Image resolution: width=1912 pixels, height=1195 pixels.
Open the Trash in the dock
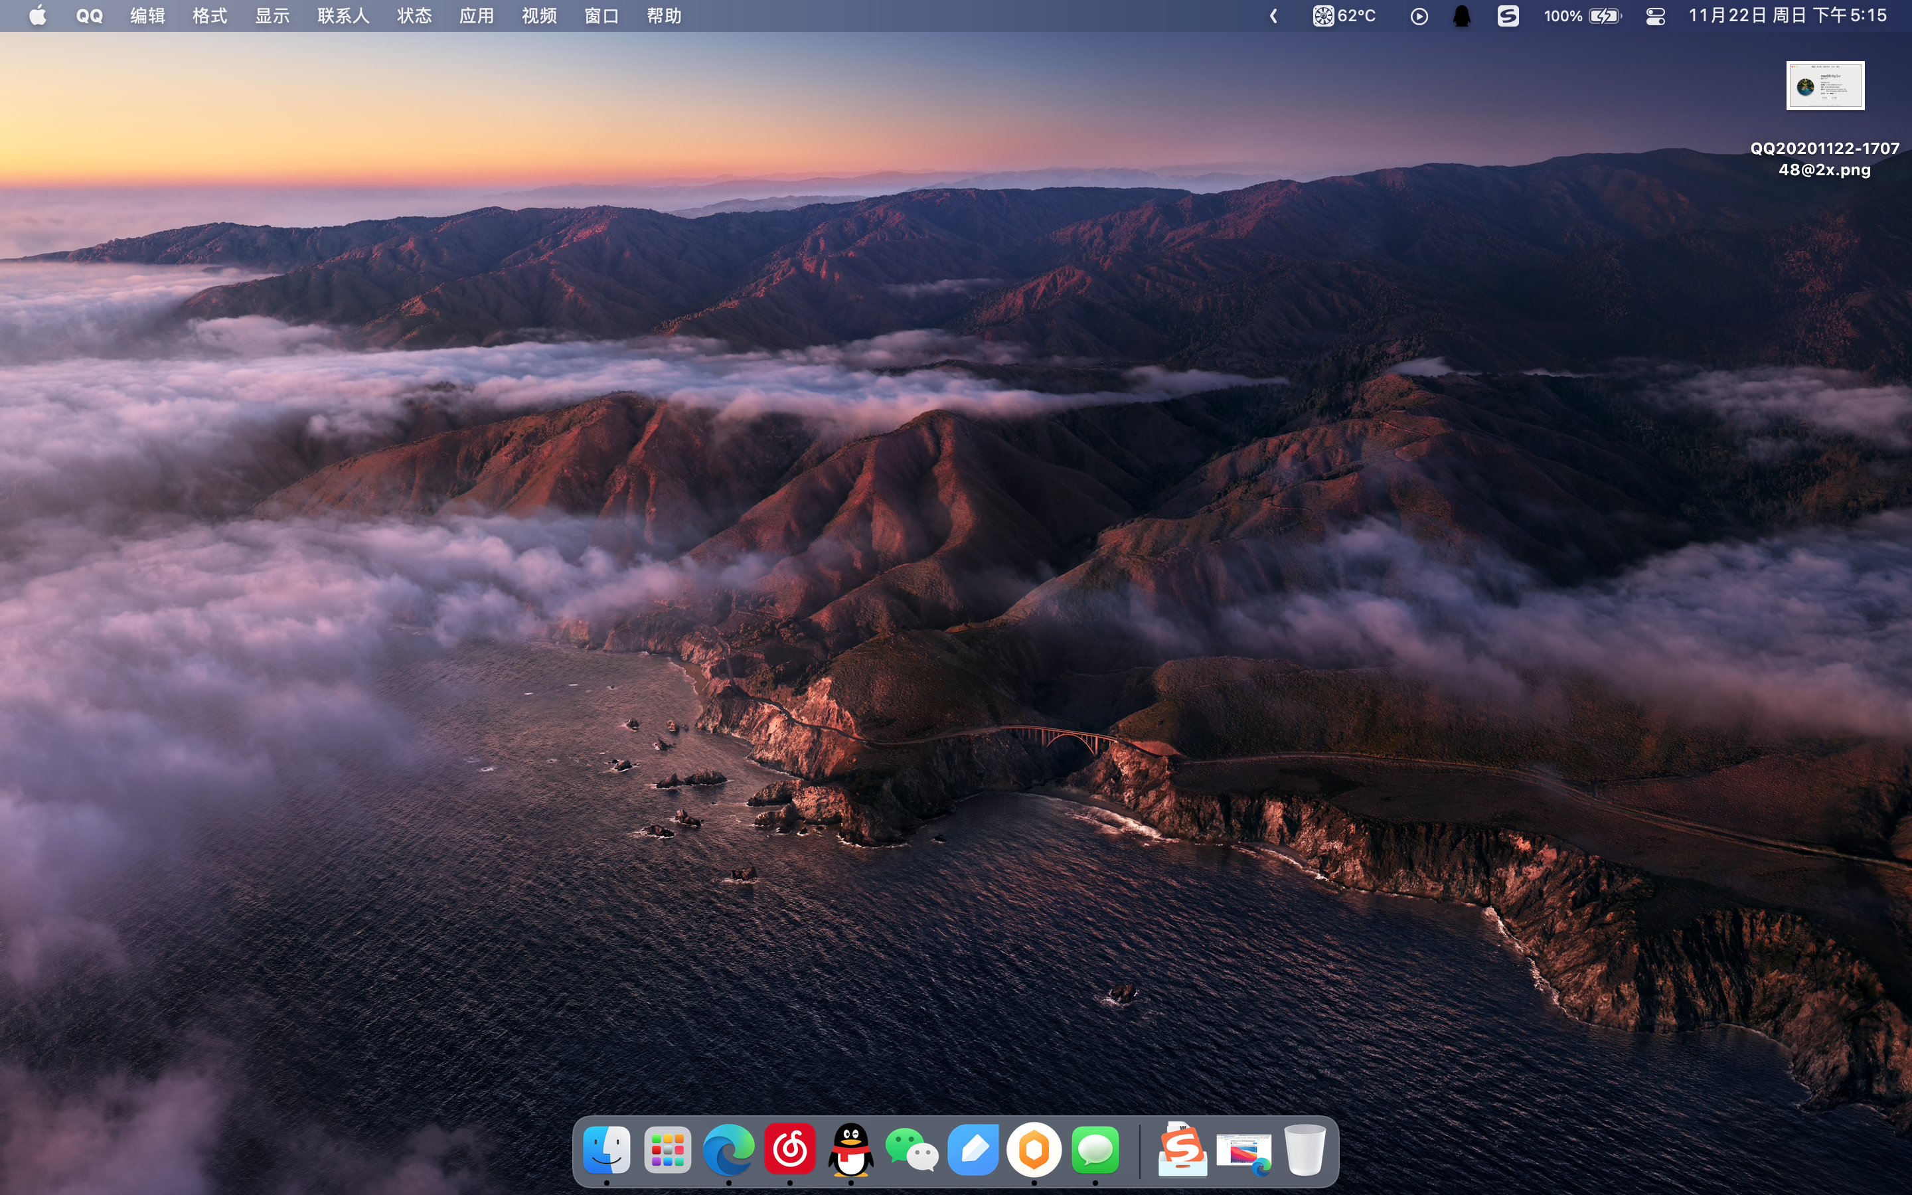[1305, 1150]
